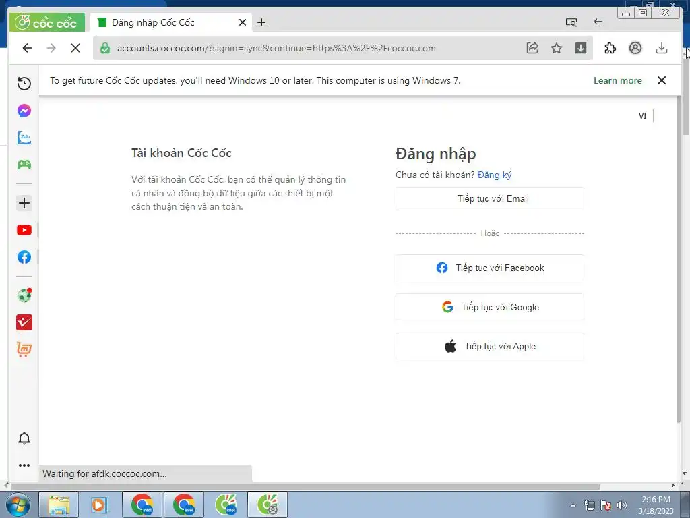Open the Games controller sidebar icon
This screenshot has width=690, height=518.
(24, 165)
